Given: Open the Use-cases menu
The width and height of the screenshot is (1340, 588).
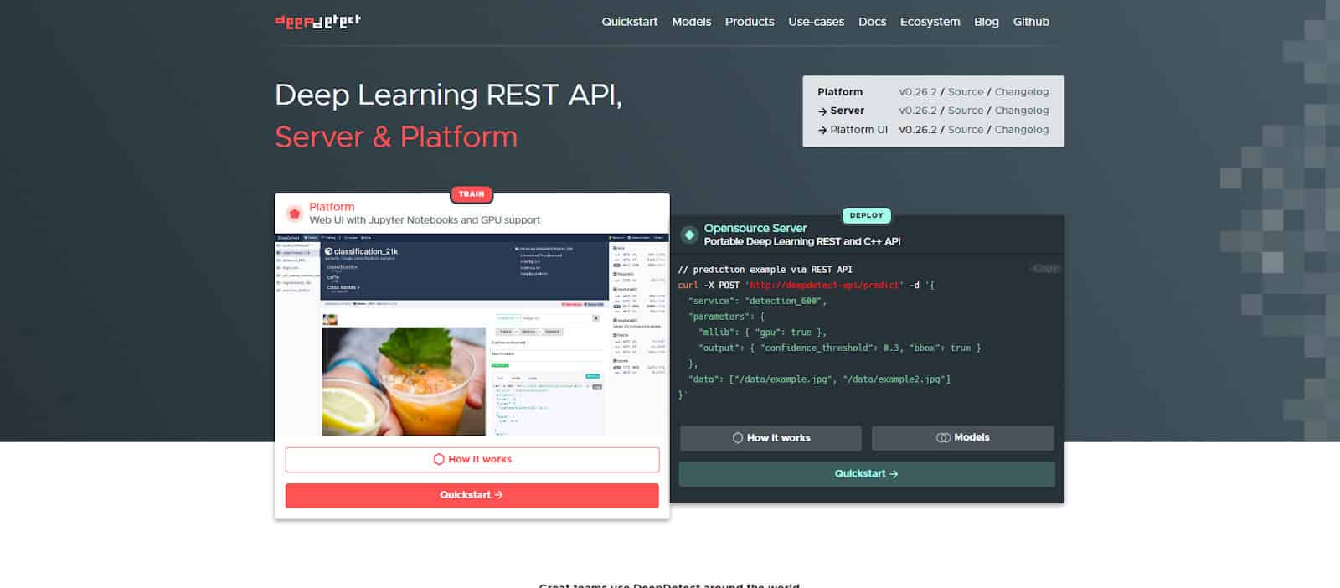Looking at the screenshot, I should [x=816, y=22].
